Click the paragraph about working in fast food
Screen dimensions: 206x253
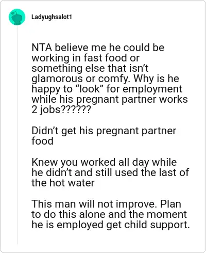tap(110, 78)
